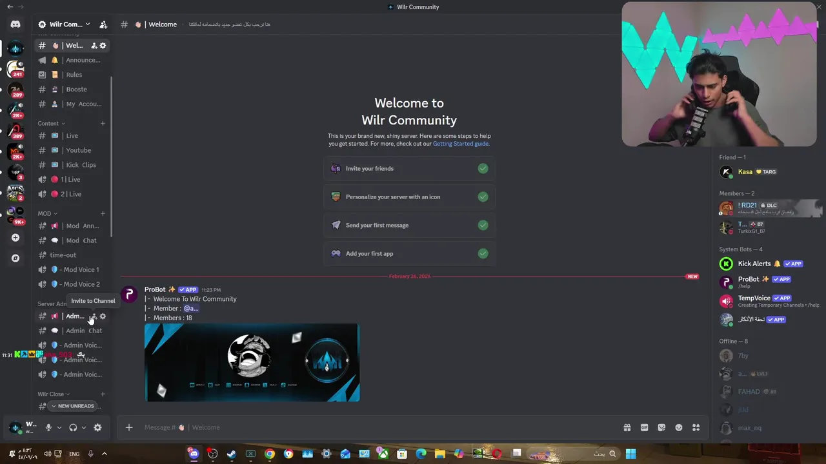Click the message attachment plus button
Image resolution: width=826 pixels, height=464 pixels.
[x=129, y=427]
